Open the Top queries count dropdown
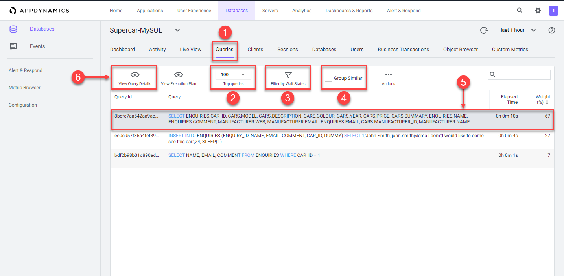 coord(233,75)
